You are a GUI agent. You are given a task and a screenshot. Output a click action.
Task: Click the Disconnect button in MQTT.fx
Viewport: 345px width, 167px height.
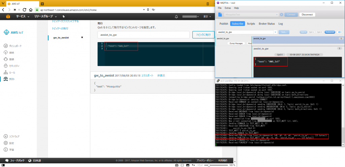click(x=307, y=14)
